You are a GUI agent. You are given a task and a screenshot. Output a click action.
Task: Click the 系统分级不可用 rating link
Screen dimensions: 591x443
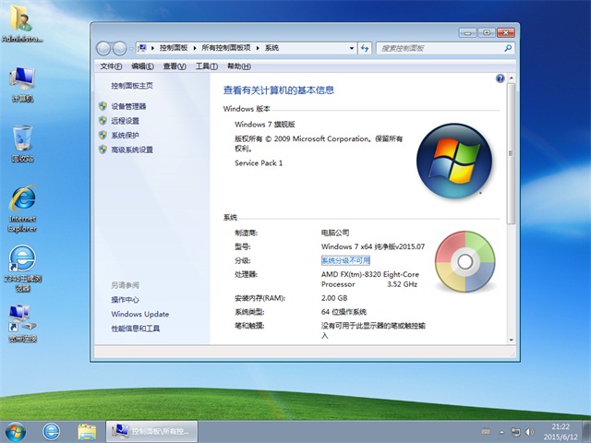tap(345, 260)
